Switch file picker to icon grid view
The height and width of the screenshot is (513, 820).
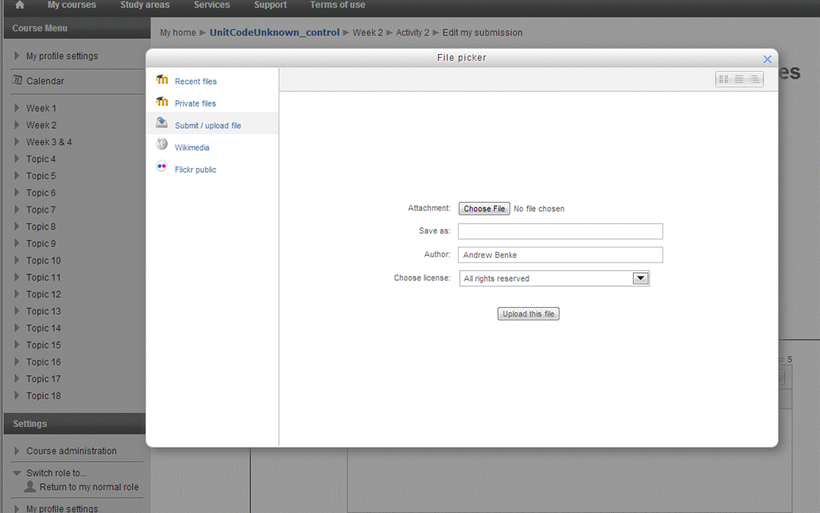[724, 80]
